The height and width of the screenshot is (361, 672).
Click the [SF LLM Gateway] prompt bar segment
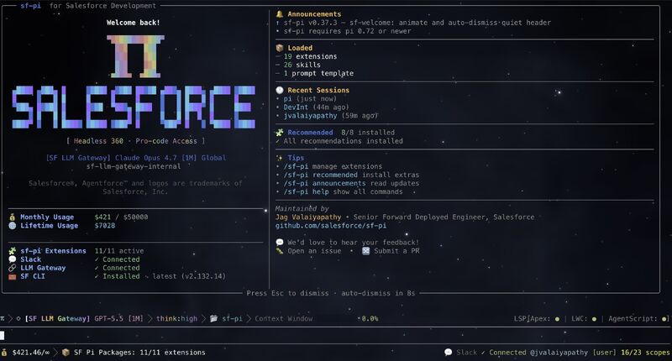pos(57,319)
